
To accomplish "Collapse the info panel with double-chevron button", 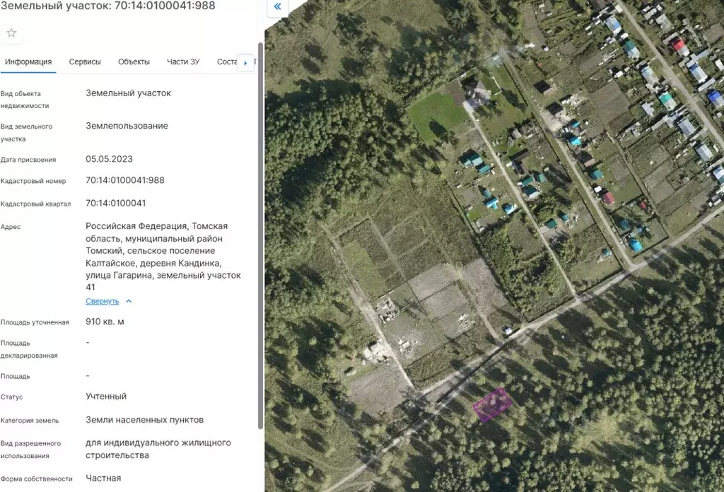I will pyautogui.click(x=276, y=6).
